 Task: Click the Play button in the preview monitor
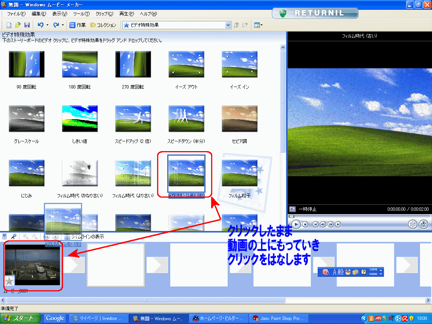pos(296,224)
